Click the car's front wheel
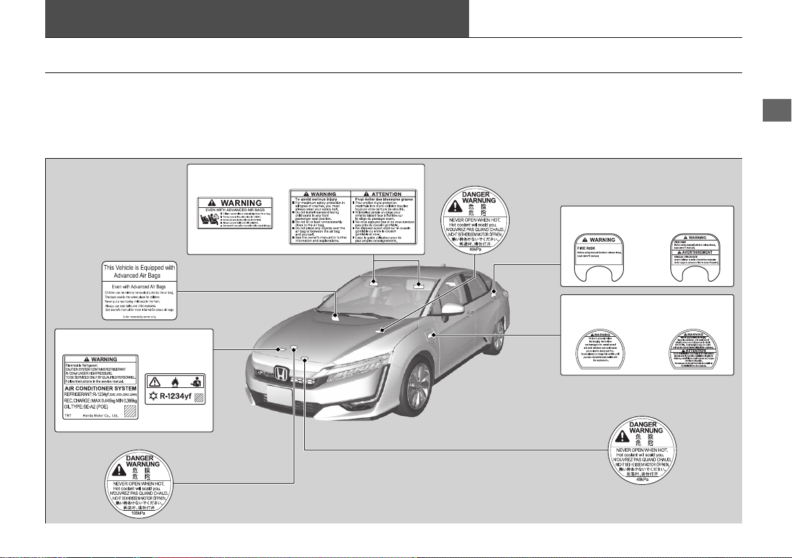This screenshot has width=792, height=558. pos(416,385)
